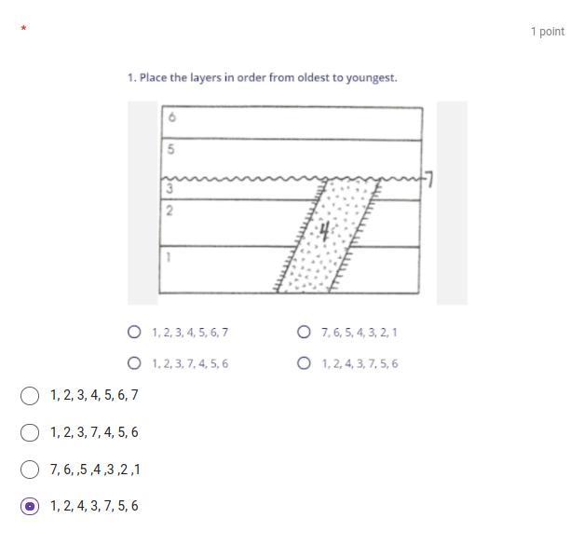
Task: Click the in-image circle beside 7, 6, 5, 4, 3, 2, 1
Action: pyautogui.click(x=304, y=332)
